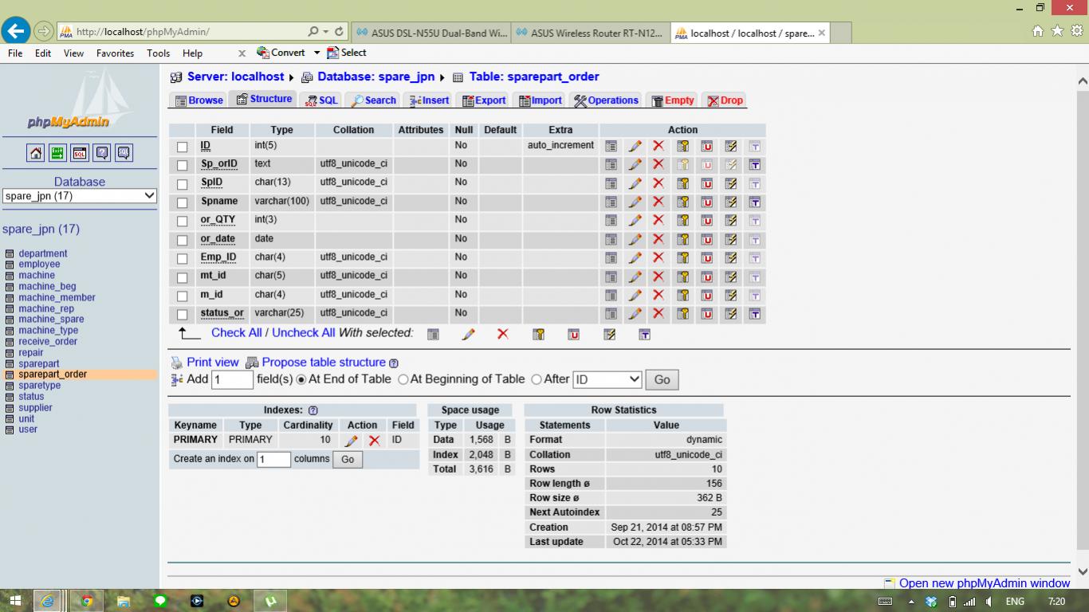Click With selected primary key icon
The width and height of the screenshot is (1089, 612).
538,335
